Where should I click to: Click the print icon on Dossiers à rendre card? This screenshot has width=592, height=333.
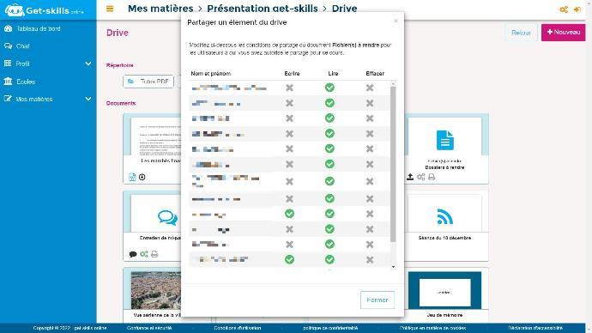(x=432, y=177)
